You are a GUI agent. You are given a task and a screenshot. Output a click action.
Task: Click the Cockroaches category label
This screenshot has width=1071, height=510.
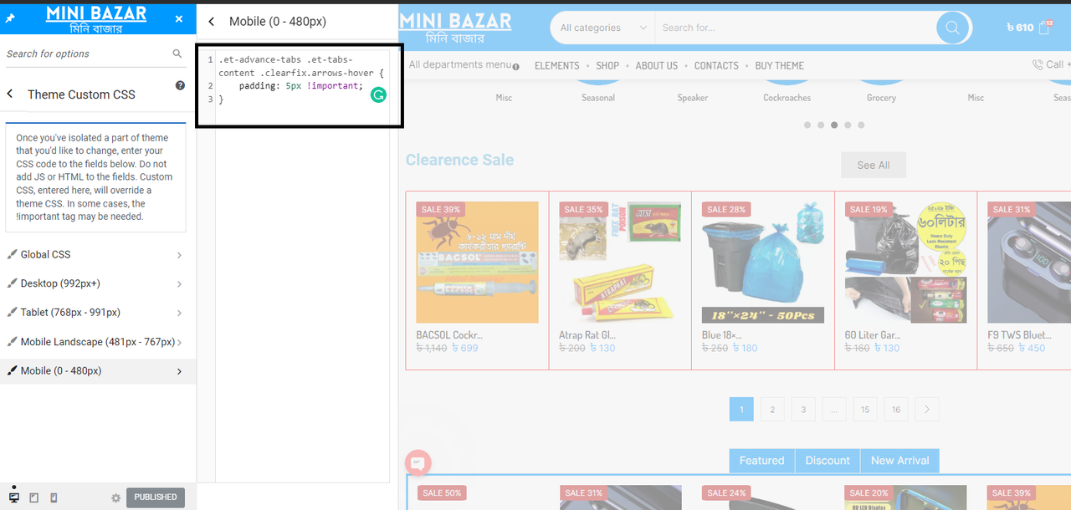point(787,98)
